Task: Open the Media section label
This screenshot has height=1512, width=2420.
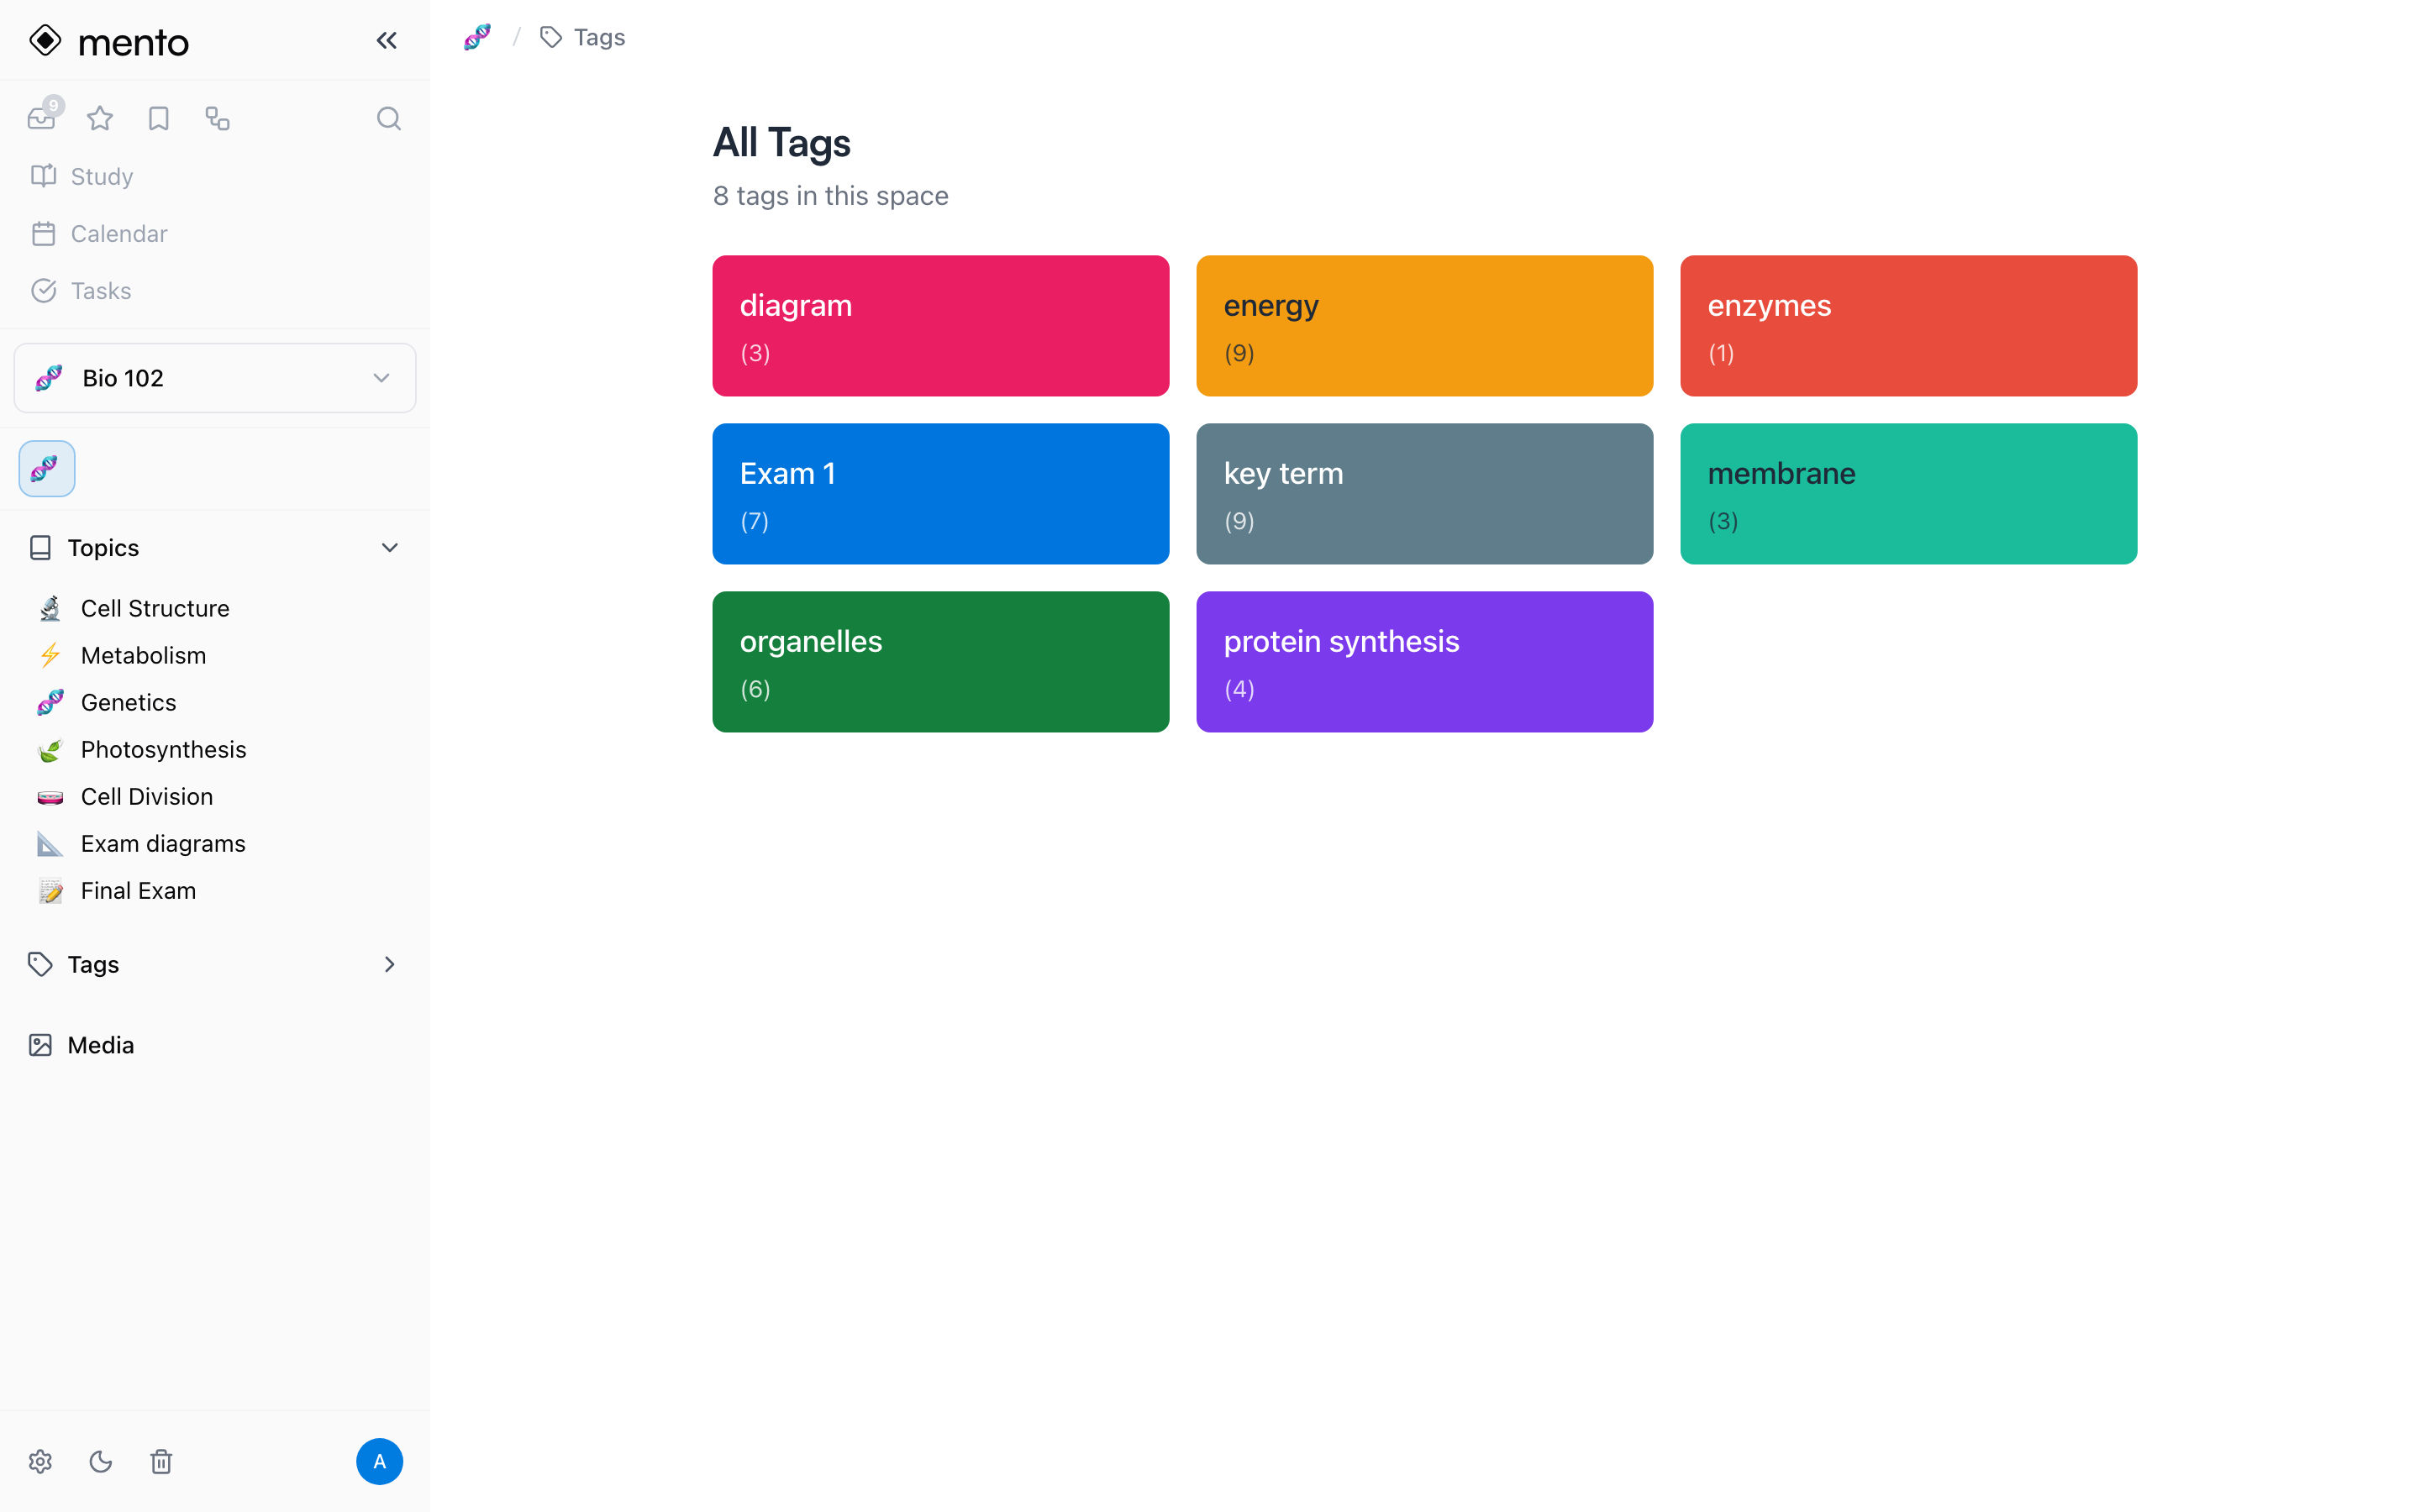Action: click(x=101, y=1045)
